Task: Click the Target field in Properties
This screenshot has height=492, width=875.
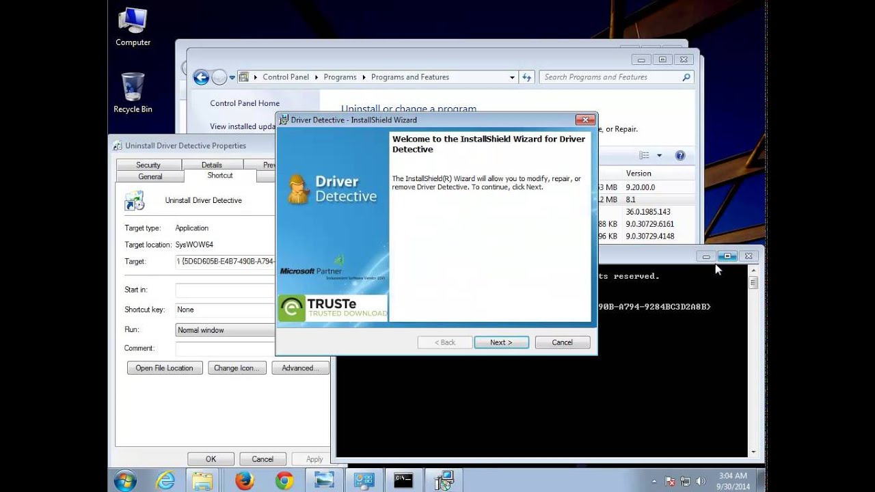Action: point(226,262)
